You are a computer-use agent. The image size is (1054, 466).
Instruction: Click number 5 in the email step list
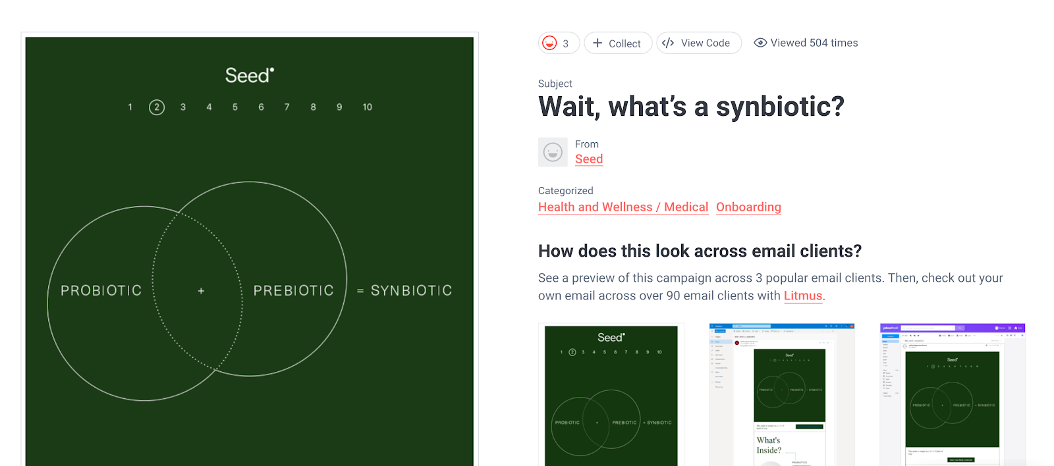[235, 107]
